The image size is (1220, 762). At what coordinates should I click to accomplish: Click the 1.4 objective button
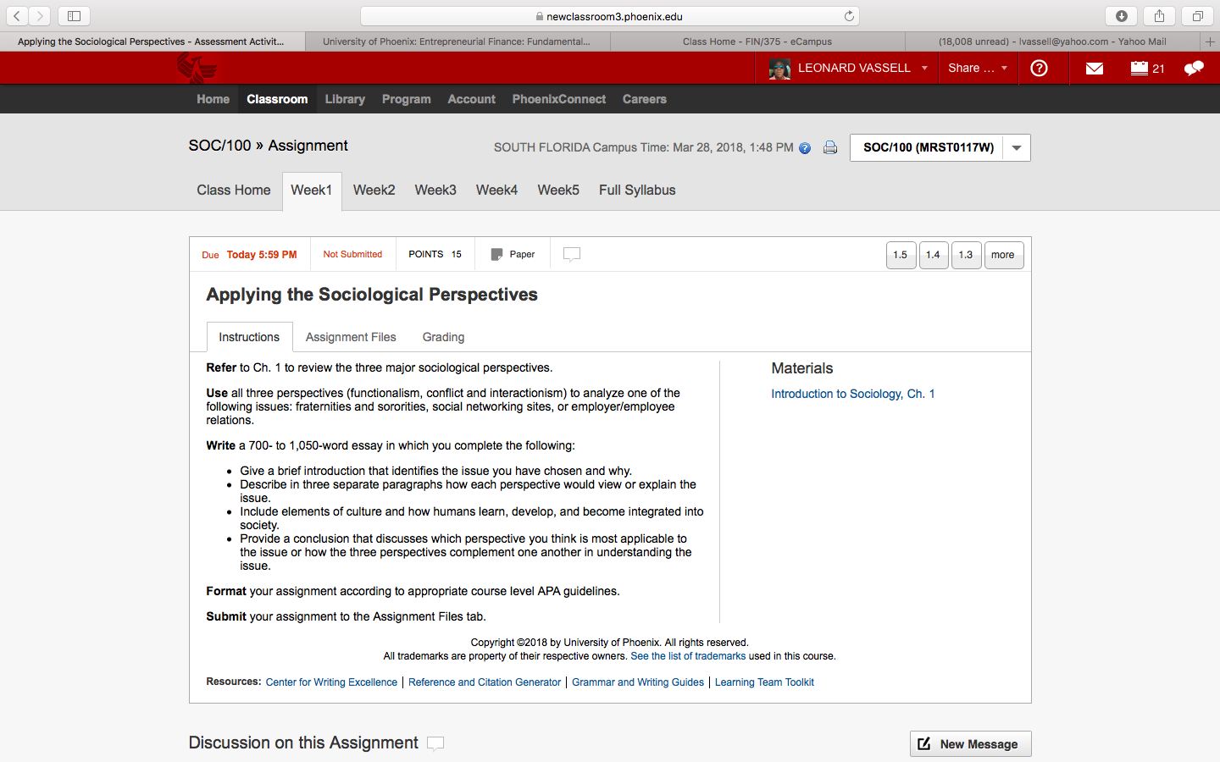coord(934,255)
